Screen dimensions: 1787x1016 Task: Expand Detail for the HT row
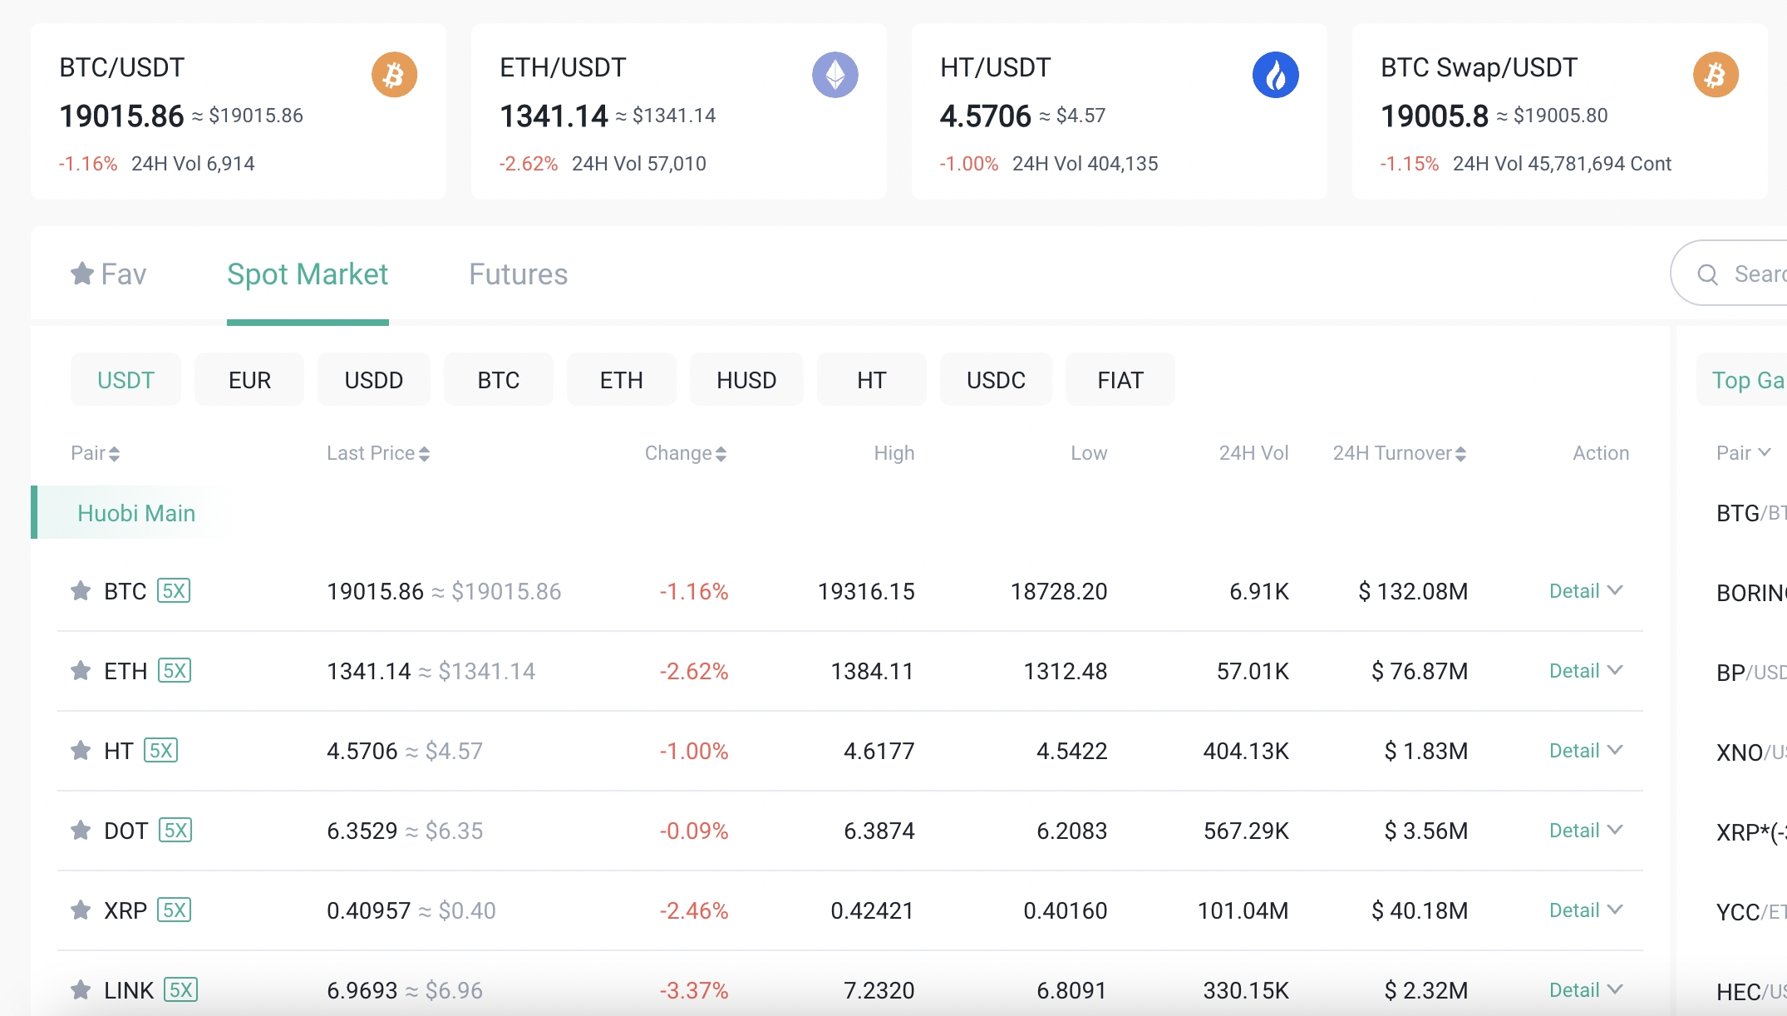[x=1586, y=751]
